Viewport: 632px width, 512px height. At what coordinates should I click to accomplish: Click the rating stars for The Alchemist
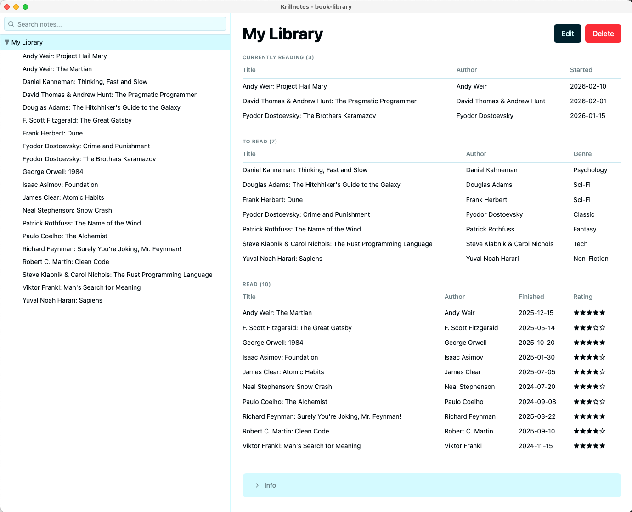tap(589, 402)
